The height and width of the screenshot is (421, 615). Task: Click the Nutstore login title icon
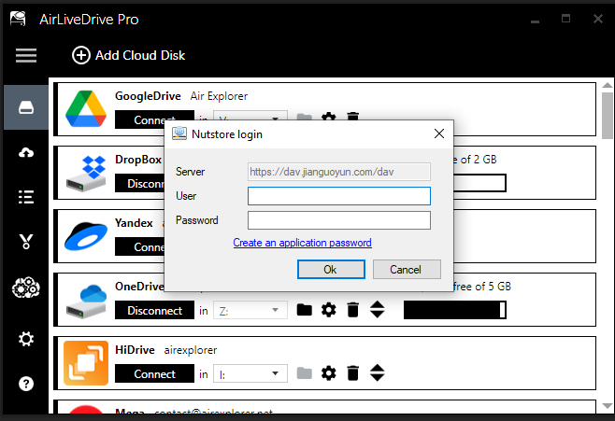(x=179, y=133)
